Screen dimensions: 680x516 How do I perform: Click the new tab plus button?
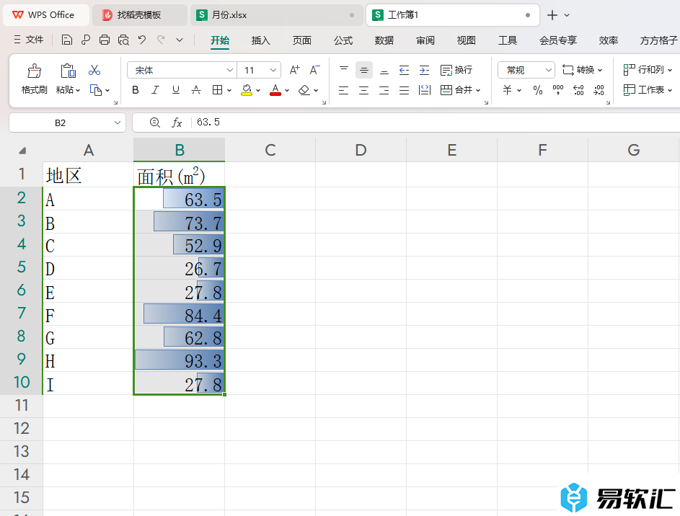[x=552, y=15]
